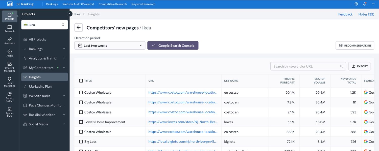Open Content Marketing in sidebar
Screen dimensions: 379x151
tap(10, 67)
